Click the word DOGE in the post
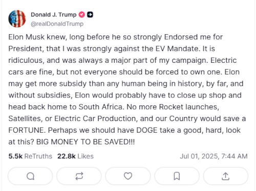256x191 pixels. [x=147, y=130]
